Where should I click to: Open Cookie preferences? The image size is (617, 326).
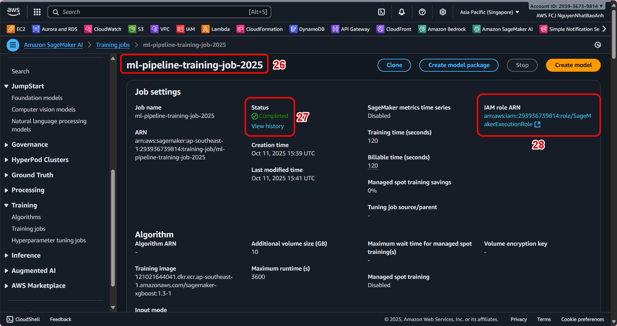tap(583, 319)
